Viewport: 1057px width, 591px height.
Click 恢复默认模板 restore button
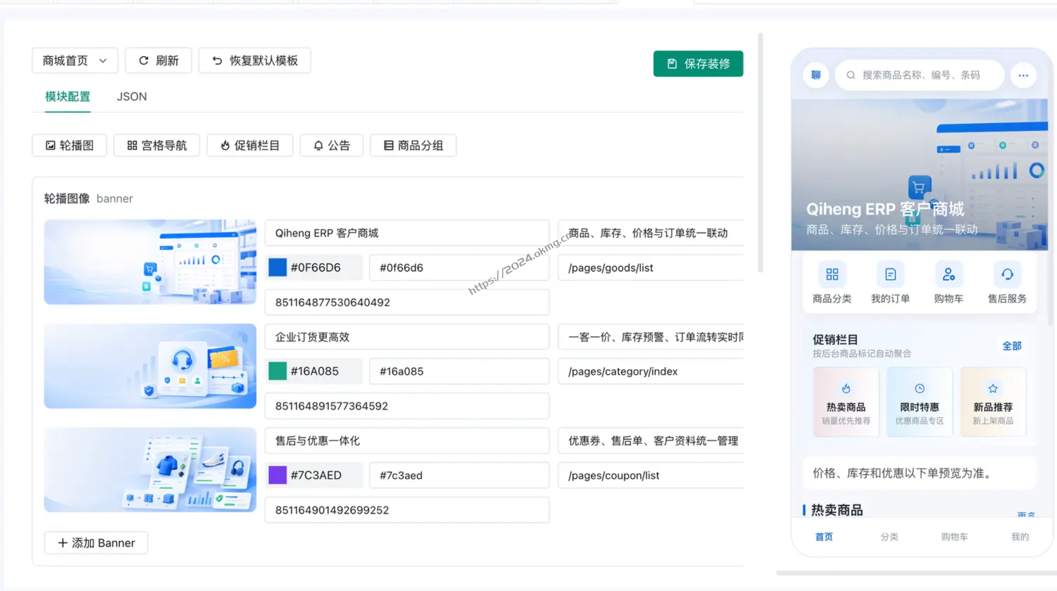click(x=255, y=61)
